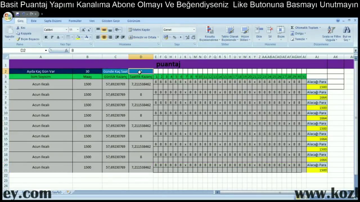Open Sırala ve Filtre Uygula
This screenshot has width=360, height=202.
[x=331, y=34]
